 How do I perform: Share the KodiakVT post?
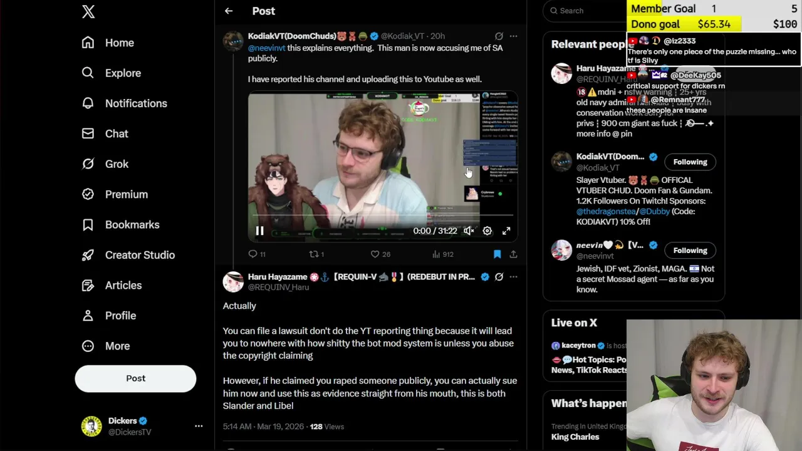coord(513,254)
